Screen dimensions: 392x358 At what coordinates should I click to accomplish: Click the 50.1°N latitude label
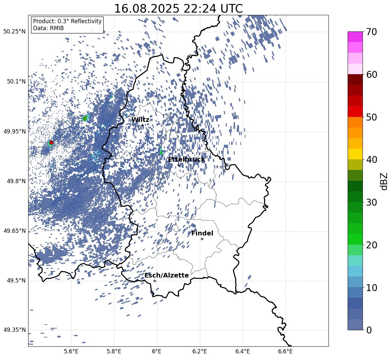coord(17,81)
